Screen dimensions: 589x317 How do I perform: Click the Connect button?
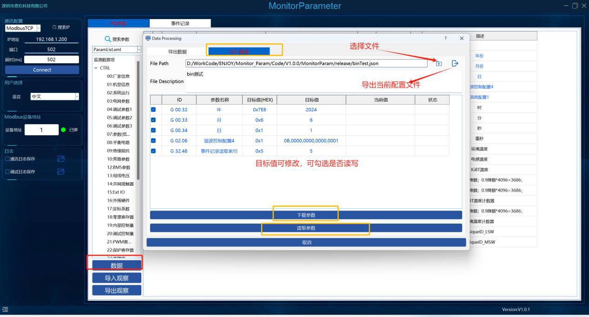point(42,70)
